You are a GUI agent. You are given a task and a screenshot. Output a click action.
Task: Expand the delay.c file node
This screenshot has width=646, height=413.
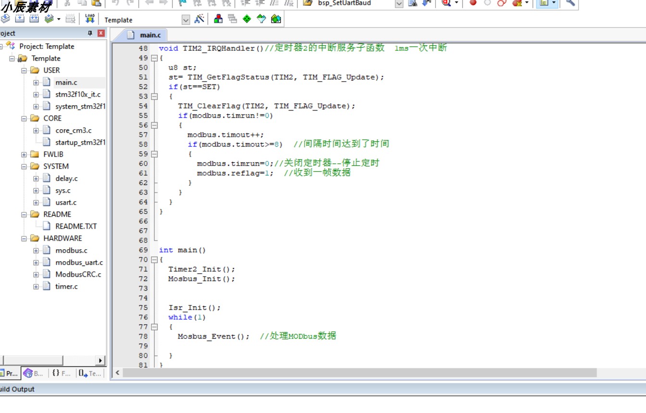point(36,179)
